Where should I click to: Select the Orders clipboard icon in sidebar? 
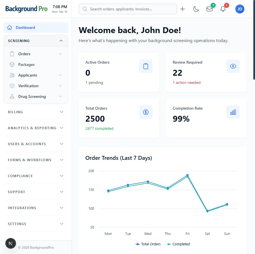click(12, 54)
